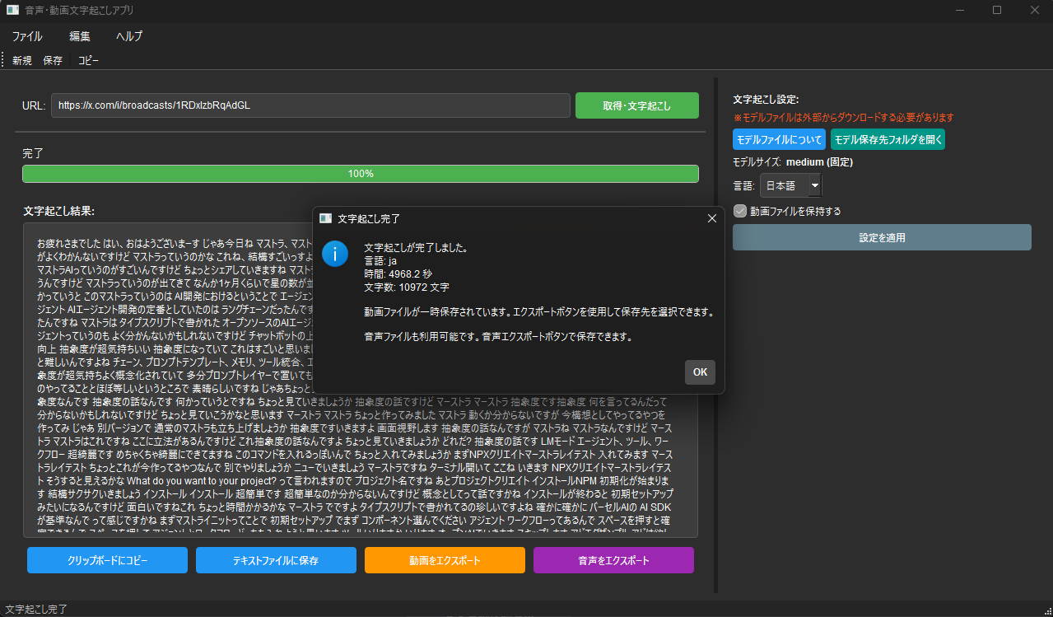This screenshot has height=617, width=1053.
Task: Click 動画をエクスポート button
Action: (445, 560)
